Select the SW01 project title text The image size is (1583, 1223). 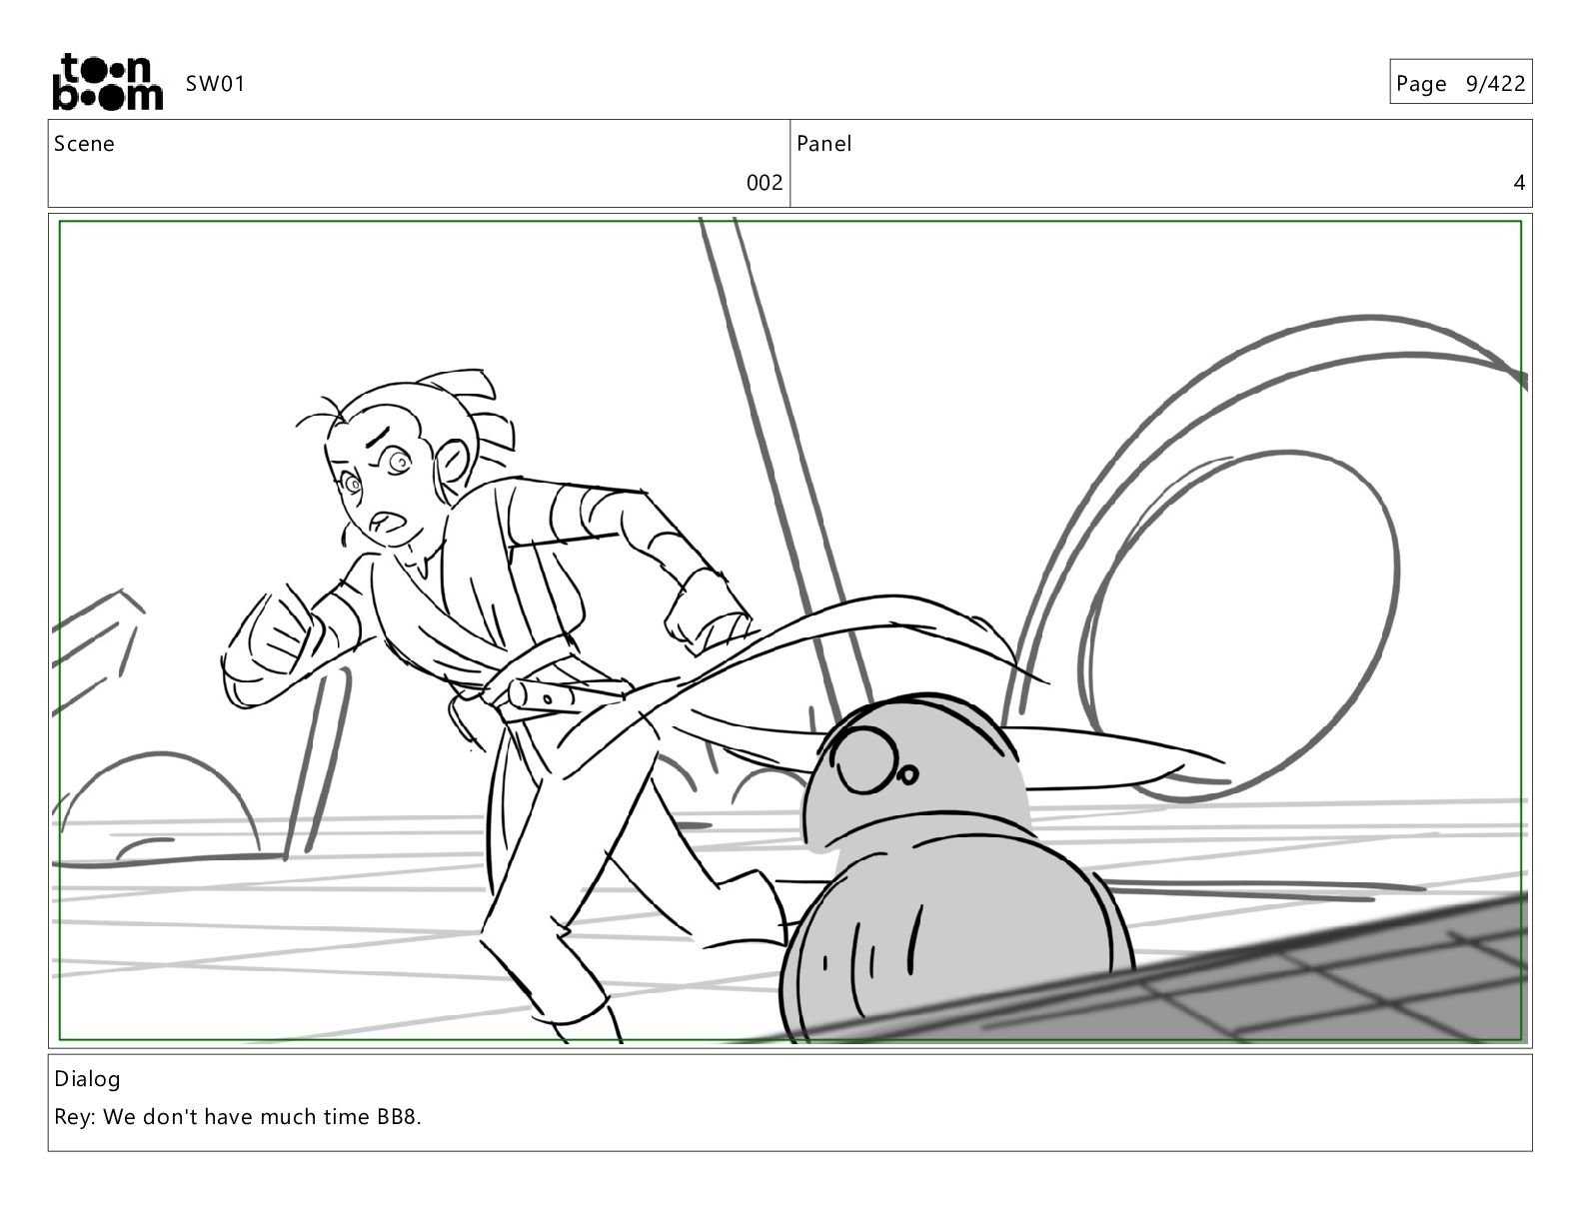pyautogui.click(x=215, y=84)
